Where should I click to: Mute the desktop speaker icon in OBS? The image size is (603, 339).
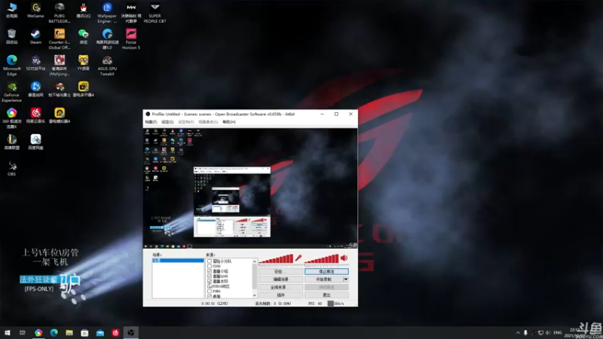[x=344, y=258]
